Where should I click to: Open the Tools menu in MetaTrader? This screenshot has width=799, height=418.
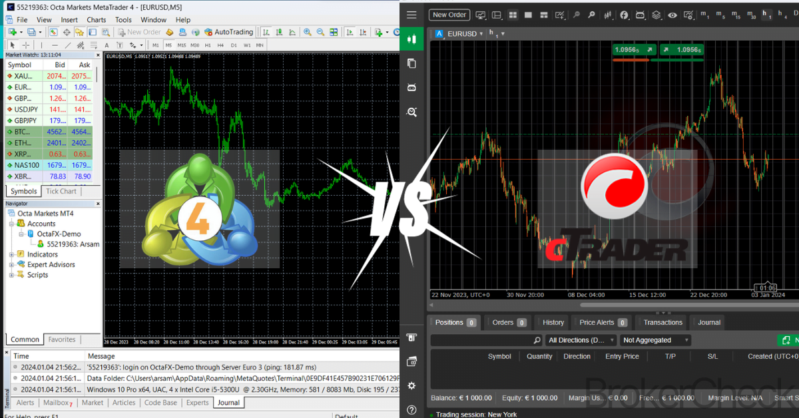[123, 20]
